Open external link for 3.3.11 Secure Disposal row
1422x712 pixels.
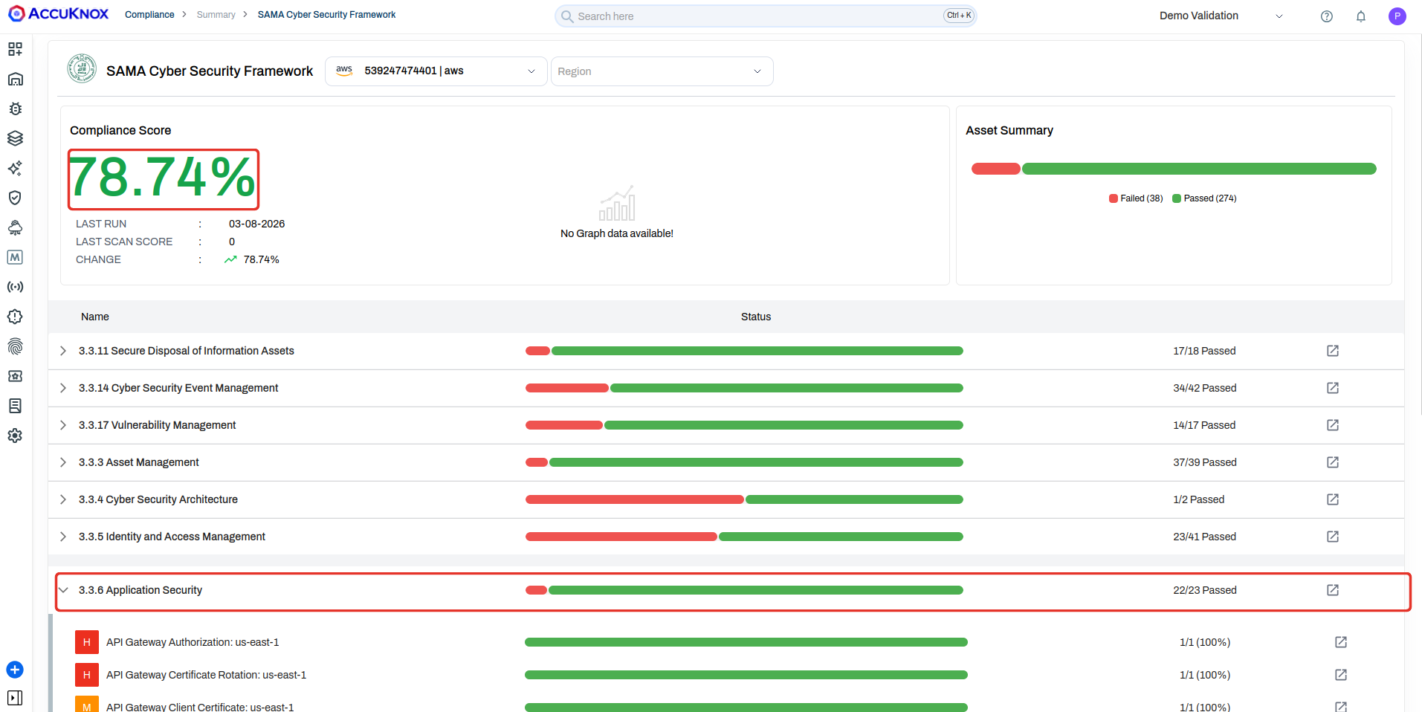click(x=1333, y=351)
